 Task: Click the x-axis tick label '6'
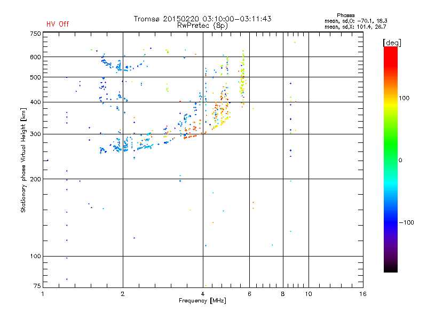[x=249, y=294]
